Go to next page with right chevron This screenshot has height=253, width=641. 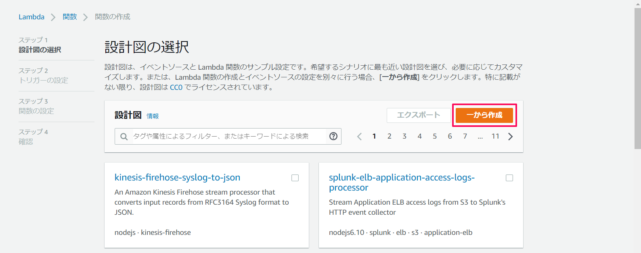click(510, 137)
